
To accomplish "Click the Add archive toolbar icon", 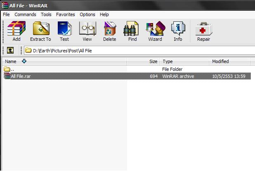I will pyautogui.click(x=17, y=31).
